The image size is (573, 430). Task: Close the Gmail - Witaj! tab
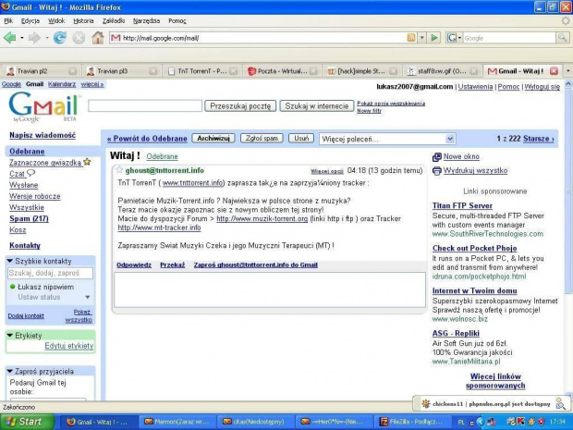click(x=554, y=71)
